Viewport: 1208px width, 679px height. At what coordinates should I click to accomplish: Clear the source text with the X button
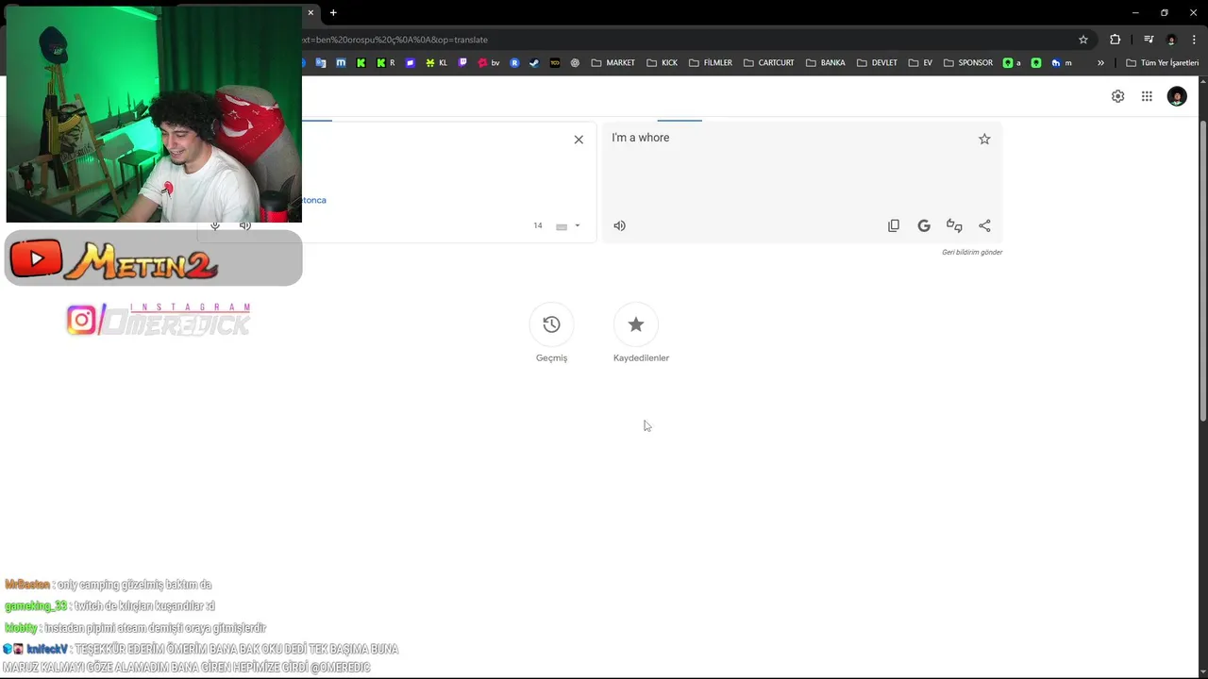[579, 140]
